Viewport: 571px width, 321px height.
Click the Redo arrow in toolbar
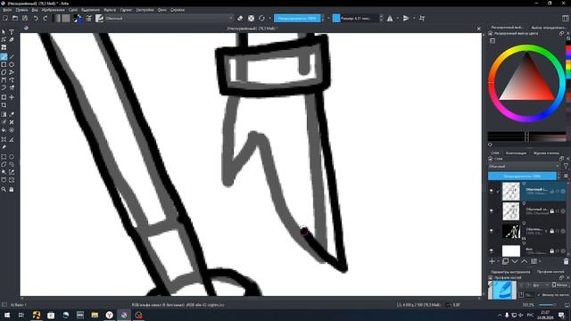pyautogui.click(x=46, y=18)
